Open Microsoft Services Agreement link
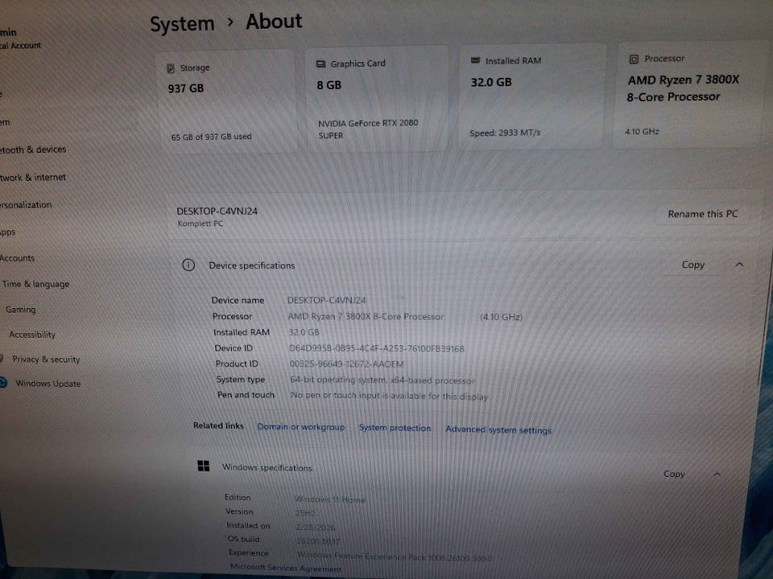The image size is (773, 579). (x=285, y=568)
